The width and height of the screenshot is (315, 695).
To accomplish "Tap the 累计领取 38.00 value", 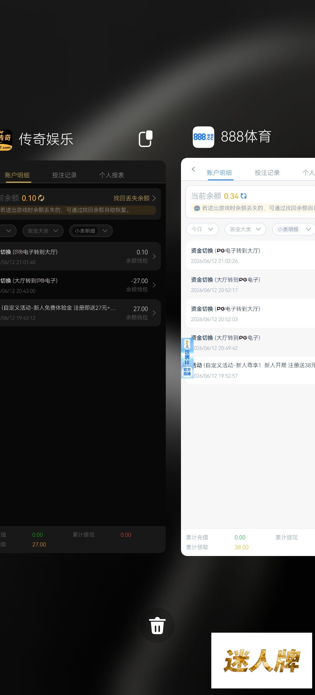I will (241, 547).
